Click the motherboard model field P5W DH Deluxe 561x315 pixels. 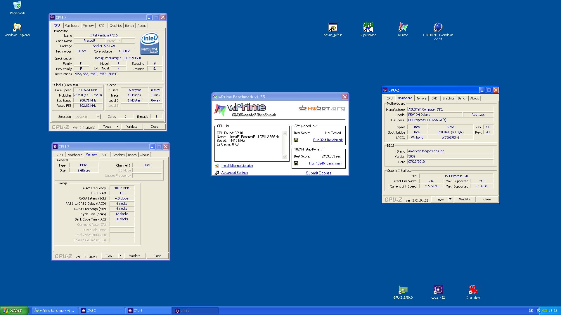435,115
